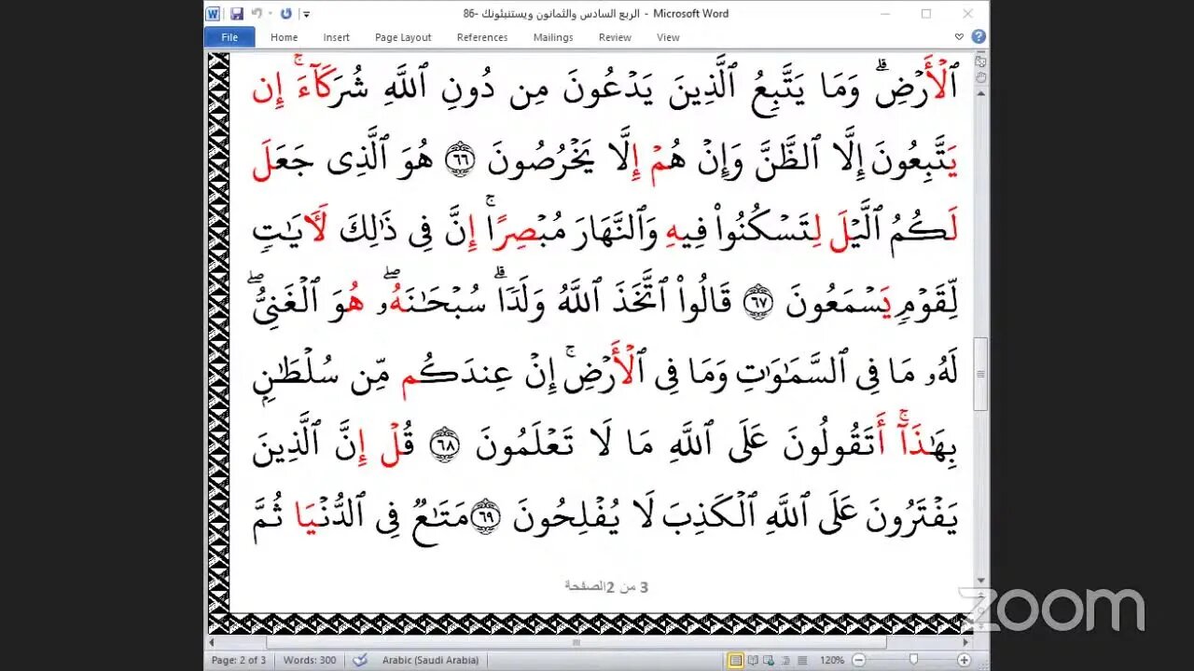
Task: Click the proofing errors check icon
Action: pyautogui.click(x=360, y=660)
